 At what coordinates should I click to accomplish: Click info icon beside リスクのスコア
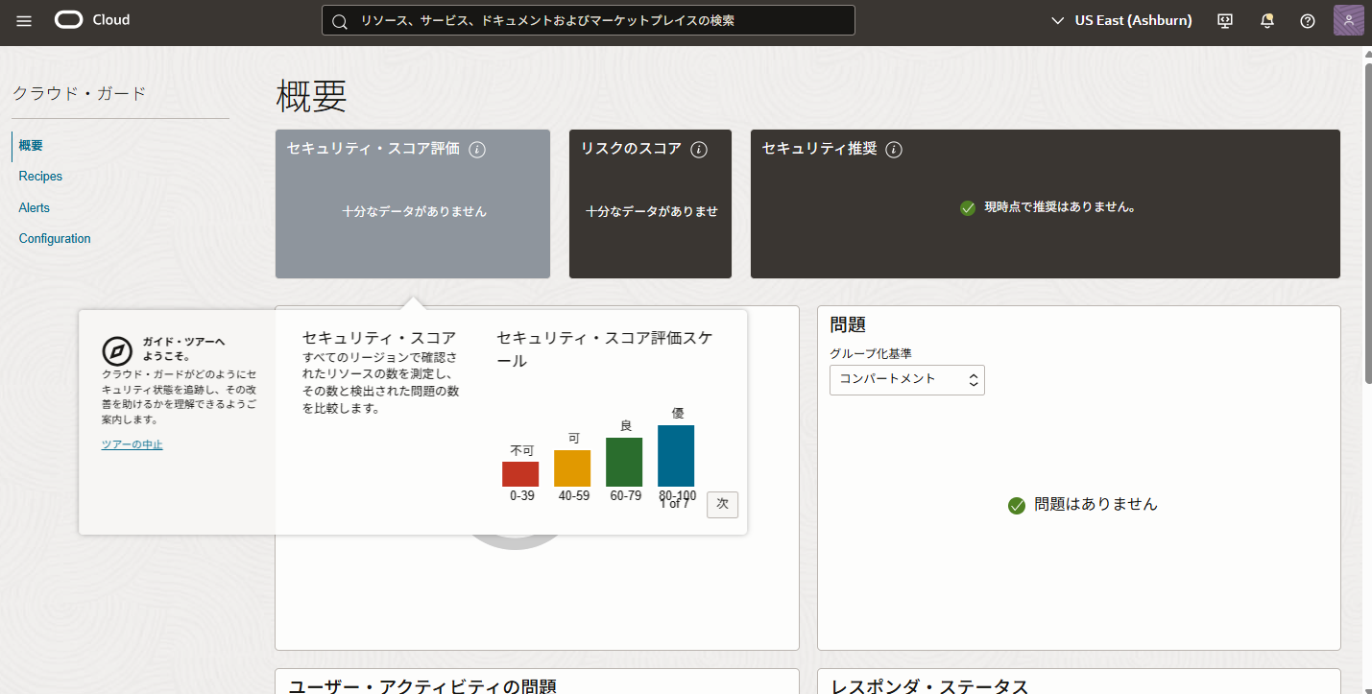[699, 150]
